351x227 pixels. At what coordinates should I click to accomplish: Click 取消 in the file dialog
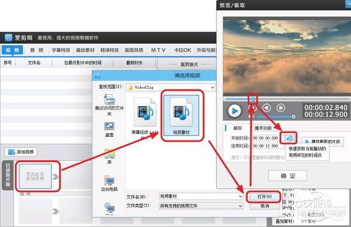pyautogui.click(x=265, y=206)
